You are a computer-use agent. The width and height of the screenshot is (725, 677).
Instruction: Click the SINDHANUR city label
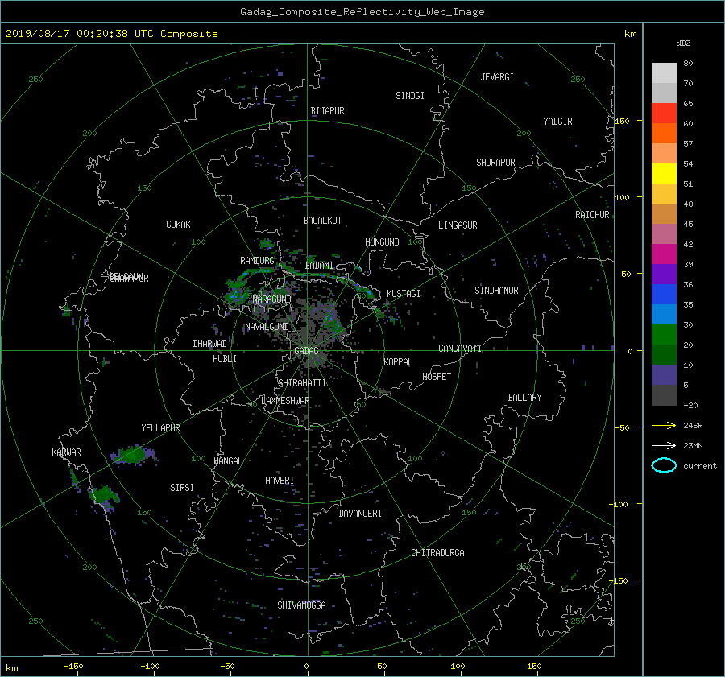click(x=496, y=291)
